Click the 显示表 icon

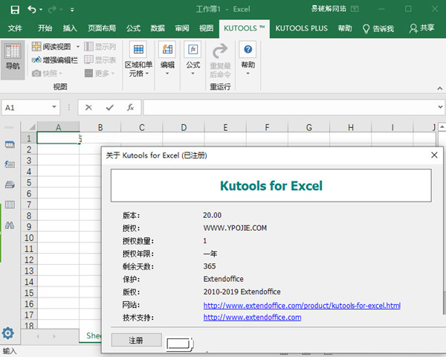click(88, 59)
